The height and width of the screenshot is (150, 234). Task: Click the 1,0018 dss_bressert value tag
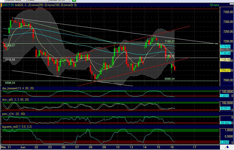[x=225, y=96]
